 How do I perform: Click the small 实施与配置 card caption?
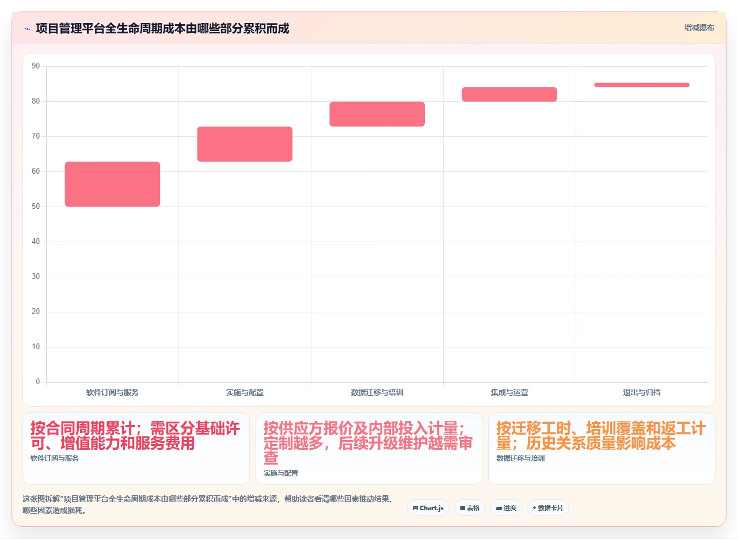coord(281,473)
